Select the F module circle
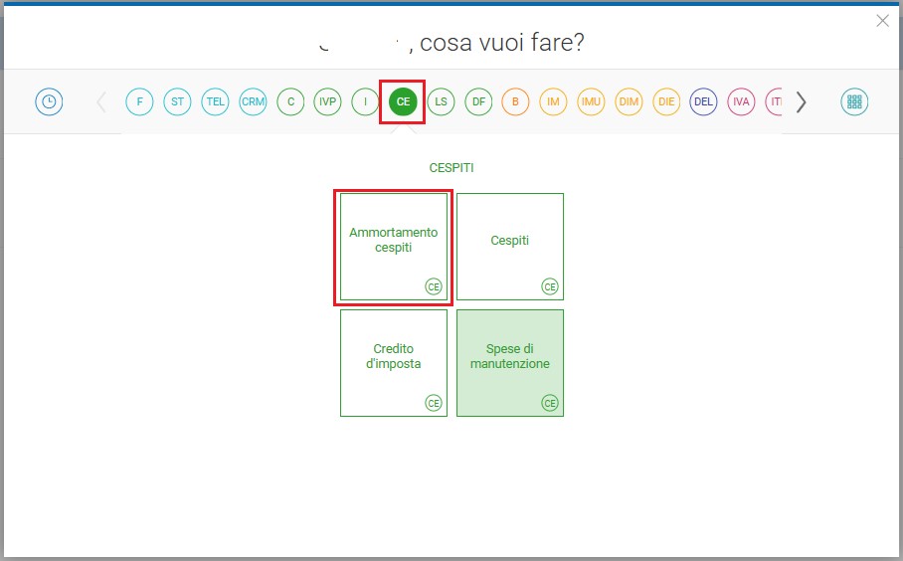 (139, 101)
